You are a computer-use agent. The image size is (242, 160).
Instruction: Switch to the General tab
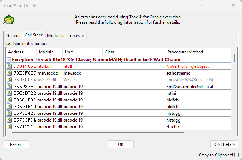(x=13, y=36)
